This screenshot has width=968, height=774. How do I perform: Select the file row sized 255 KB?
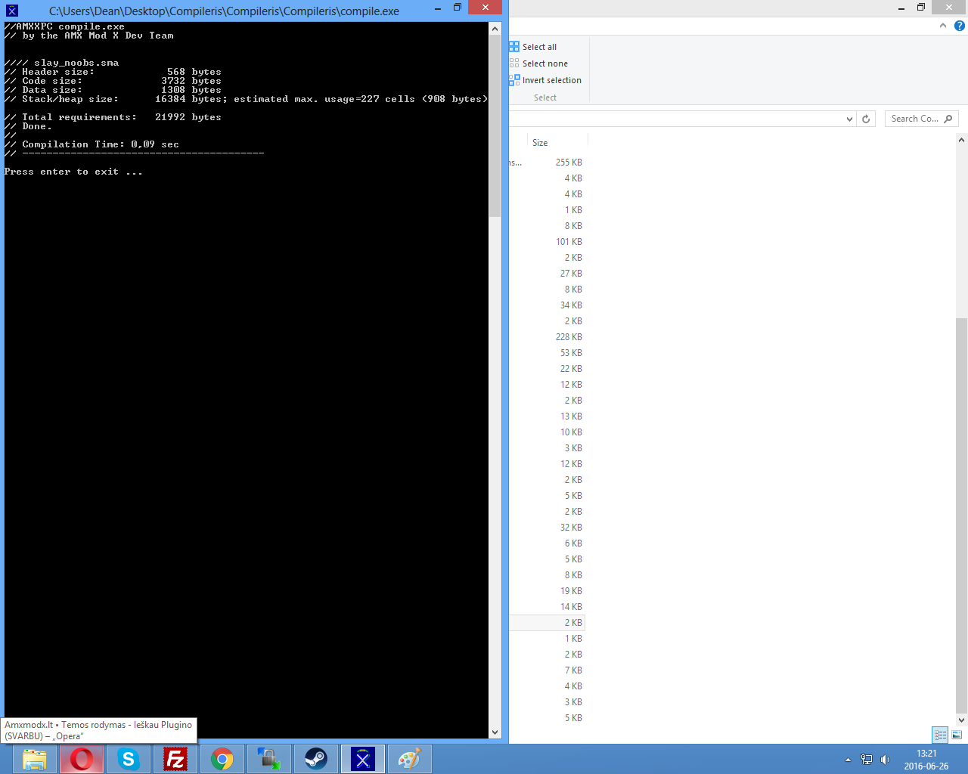point(548,163)
